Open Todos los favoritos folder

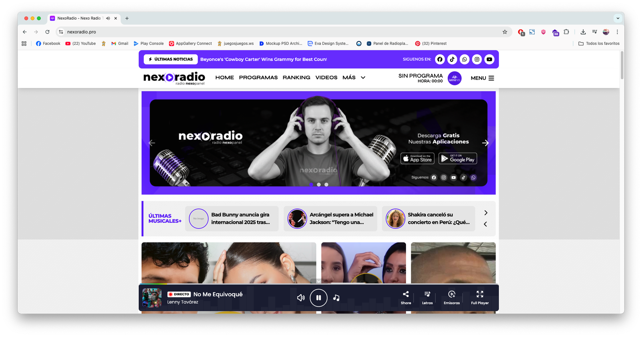coord(599,43)
